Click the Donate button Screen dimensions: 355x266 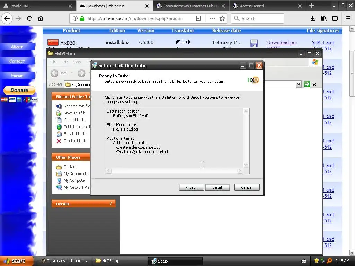19,90
